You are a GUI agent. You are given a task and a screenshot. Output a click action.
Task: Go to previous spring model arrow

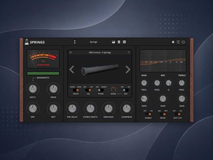click(x=72, y=70)
